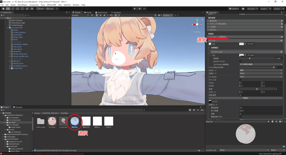Click the Pause button
The width and height of the screenshot is (286, 155).
pyautogui.click(x=139, y=9)
